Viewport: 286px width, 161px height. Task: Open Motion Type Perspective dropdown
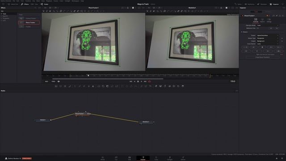tap(268, 38)
